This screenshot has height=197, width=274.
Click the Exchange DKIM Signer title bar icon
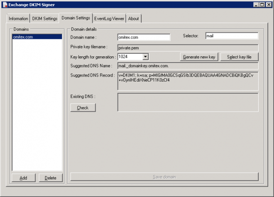5,5
